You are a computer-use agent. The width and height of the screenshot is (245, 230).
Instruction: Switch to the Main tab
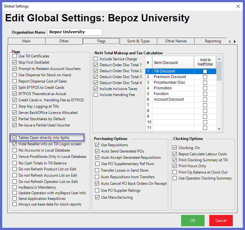click(26, 41)
